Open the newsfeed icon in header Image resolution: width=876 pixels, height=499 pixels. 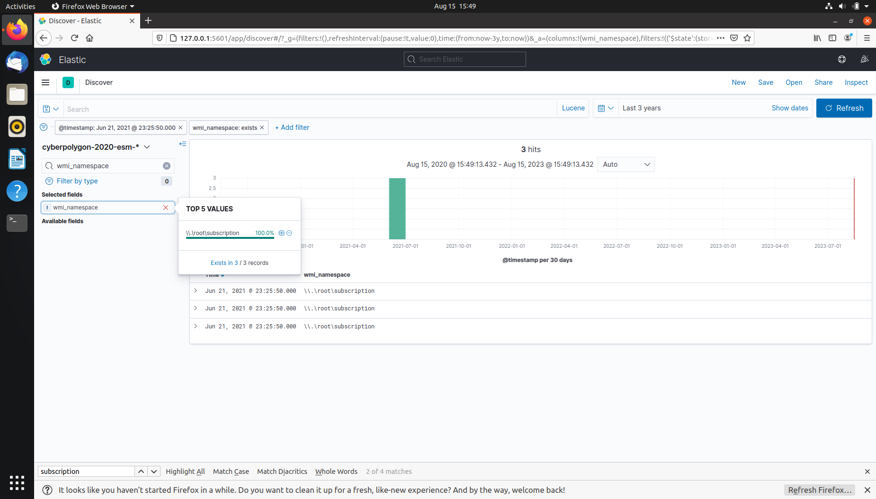coord(864,59)
